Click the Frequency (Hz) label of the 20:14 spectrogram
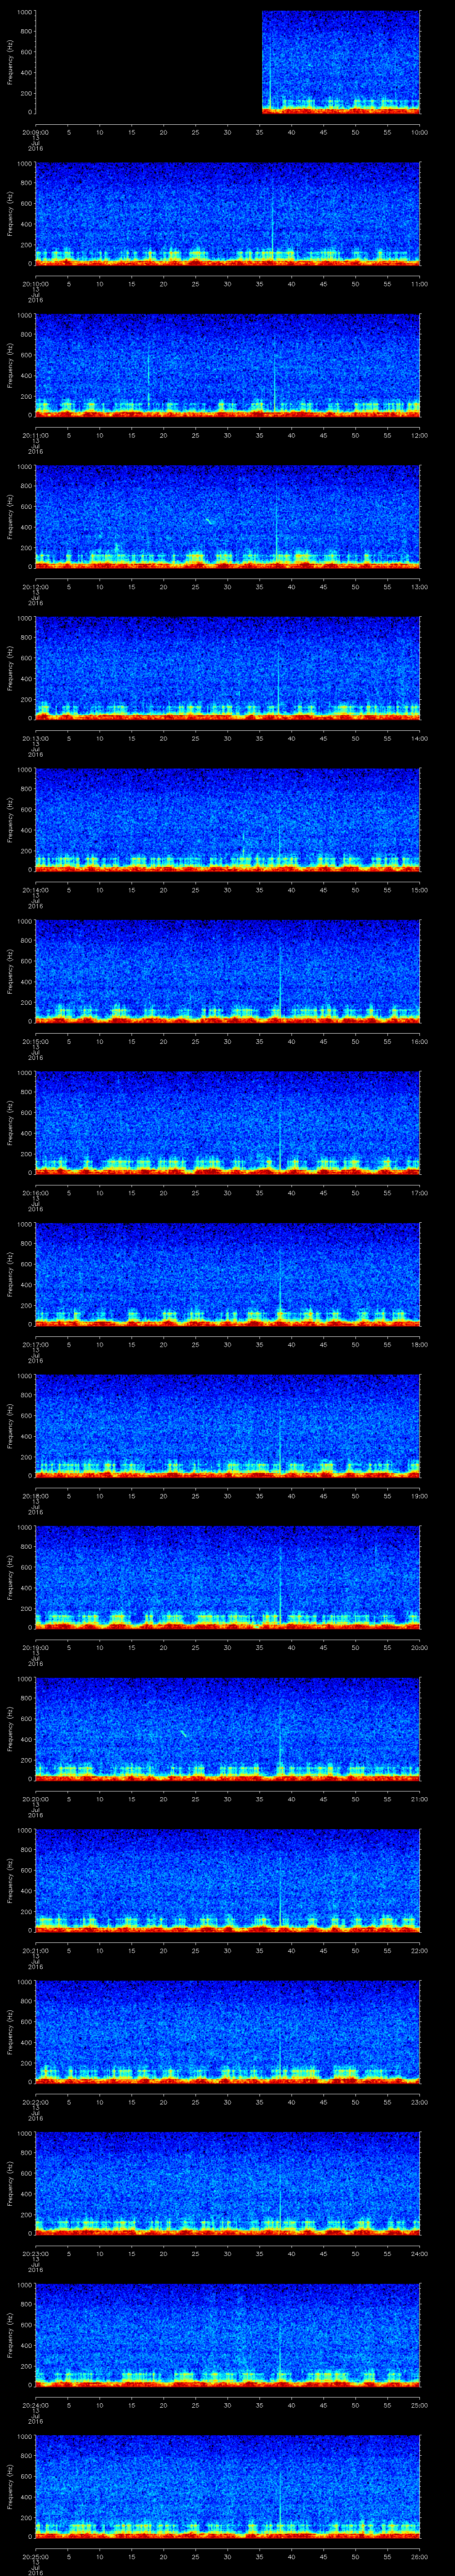The image size is (455, 2576). (10, 819)
